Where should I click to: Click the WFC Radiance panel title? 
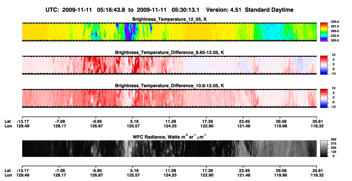(x=170, y=137)
